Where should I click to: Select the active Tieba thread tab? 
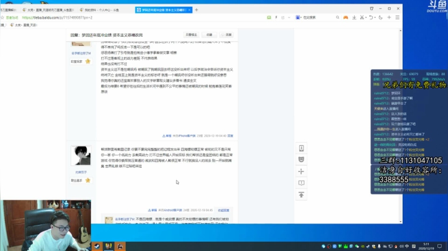pyautogui.click(x=164, y=10)
